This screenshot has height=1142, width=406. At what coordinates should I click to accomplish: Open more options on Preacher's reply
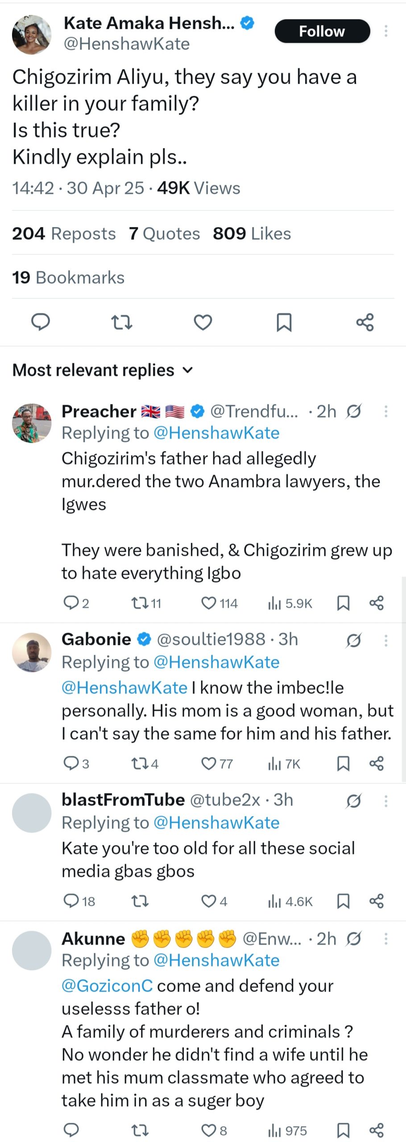tap(386, 411)
